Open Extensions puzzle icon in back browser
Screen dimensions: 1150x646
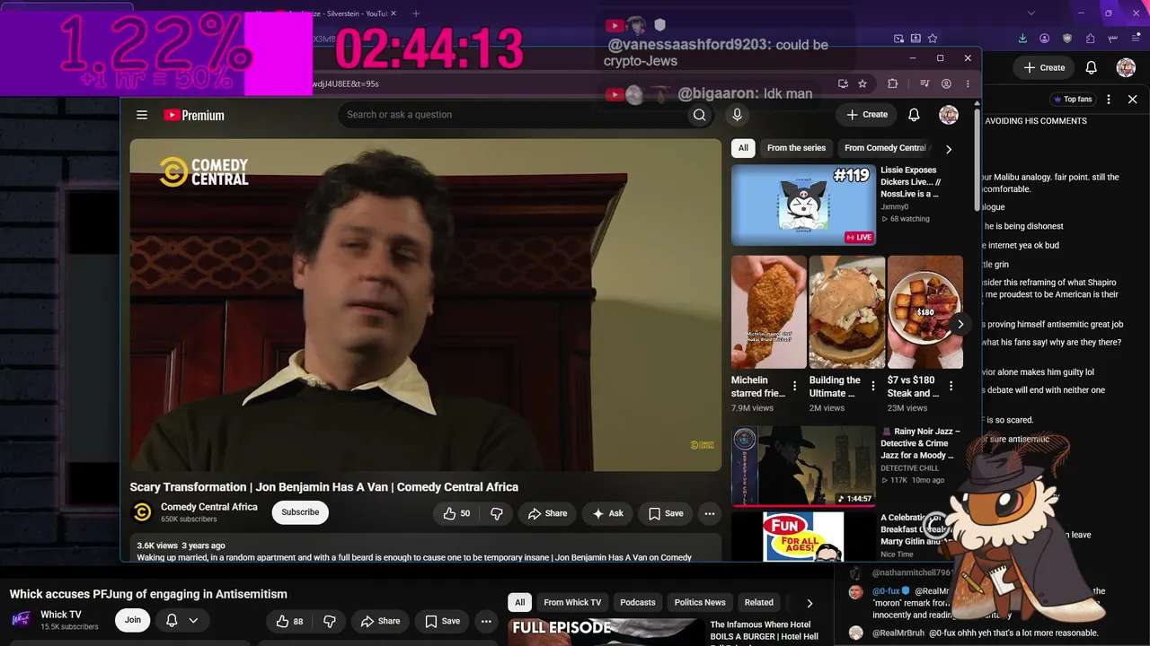(1090, 39)
